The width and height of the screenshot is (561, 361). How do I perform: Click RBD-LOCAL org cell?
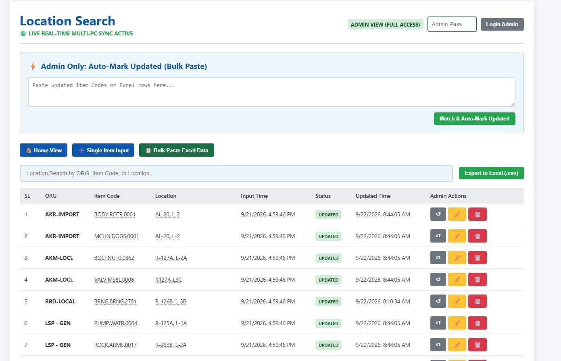point(60,301)
